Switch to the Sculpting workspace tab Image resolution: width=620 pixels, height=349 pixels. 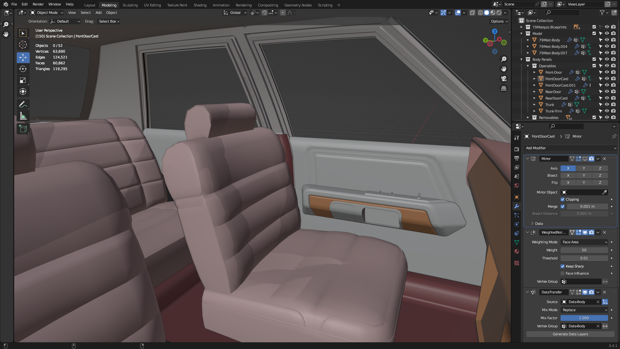tap(130, 5)
